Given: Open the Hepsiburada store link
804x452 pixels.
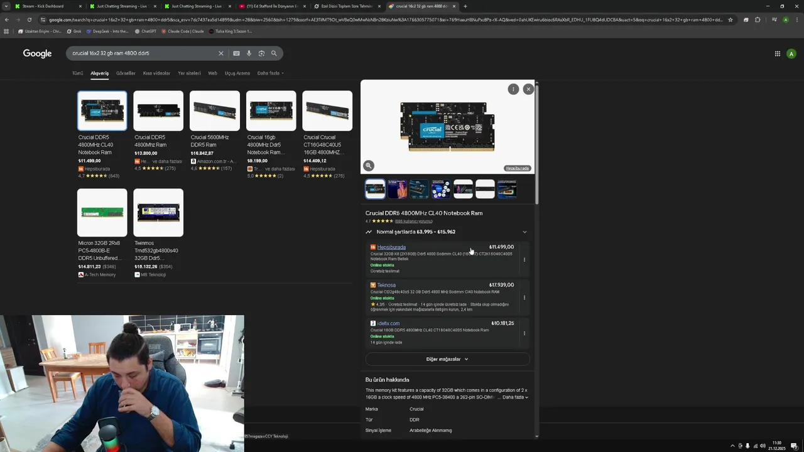Looking at the screenshot, I should tap(391, 247).
